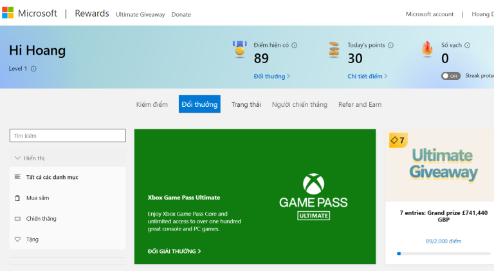Screen dimensions: 494x271
Task: Click info icon beside Today's points
Action: [x=390, y=45]
